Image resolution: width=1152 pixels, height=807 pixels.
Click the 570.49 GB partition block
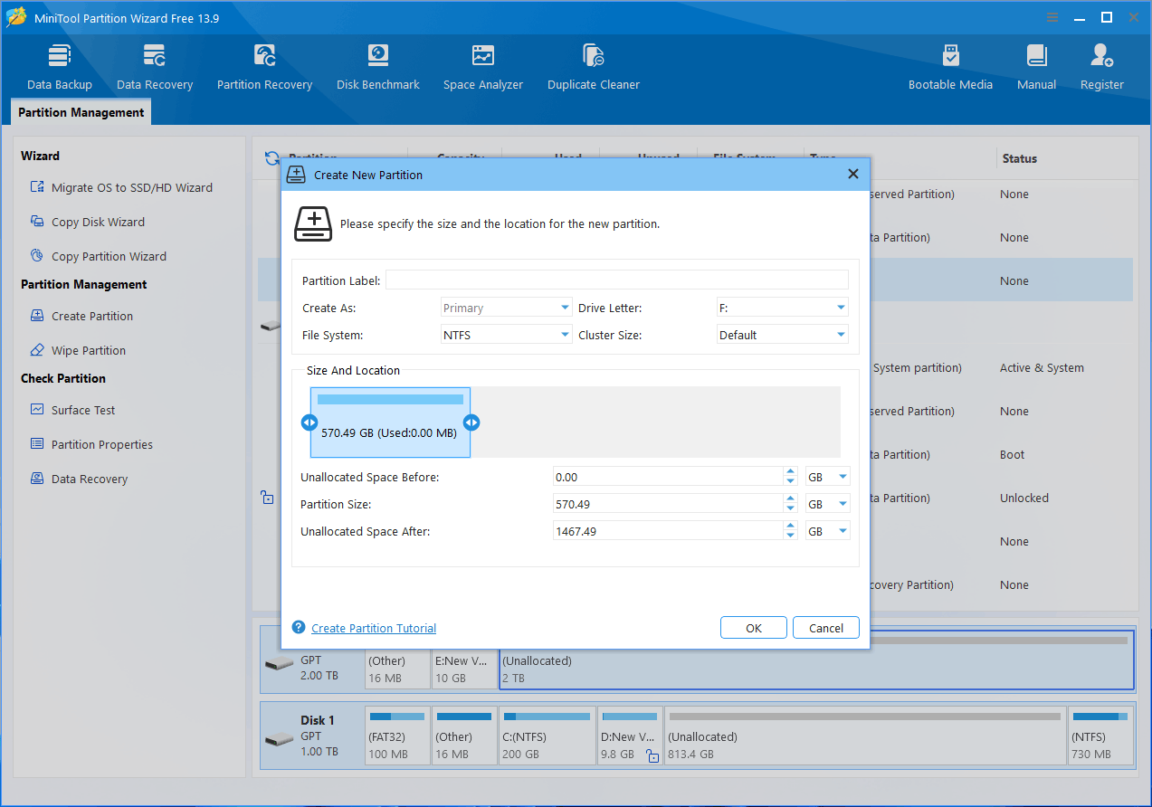[390, 422]
